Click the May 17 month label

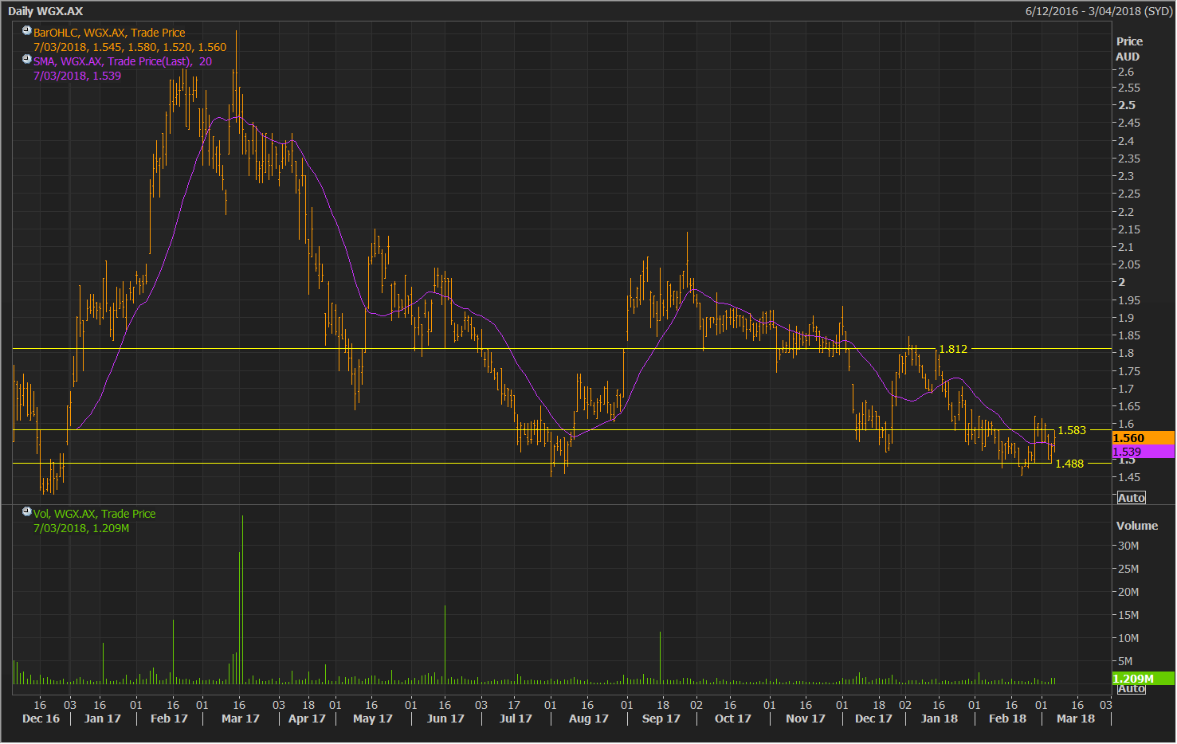tap(372, 719)
